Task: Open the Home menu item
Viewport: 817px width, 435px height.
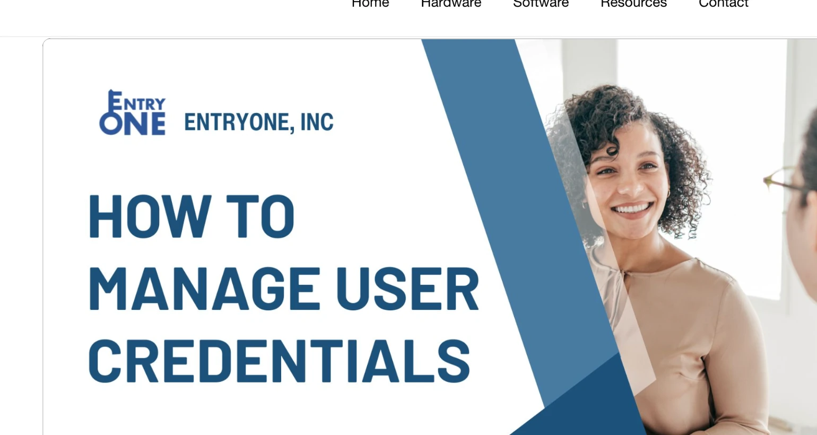Action: (370, 4)
